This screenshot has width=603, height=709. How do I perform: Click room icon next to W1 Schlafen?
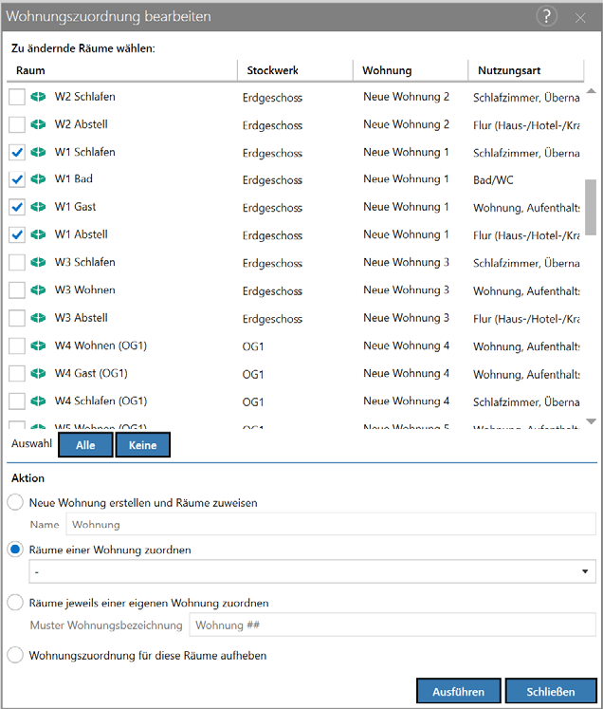[x=38, y=152]
